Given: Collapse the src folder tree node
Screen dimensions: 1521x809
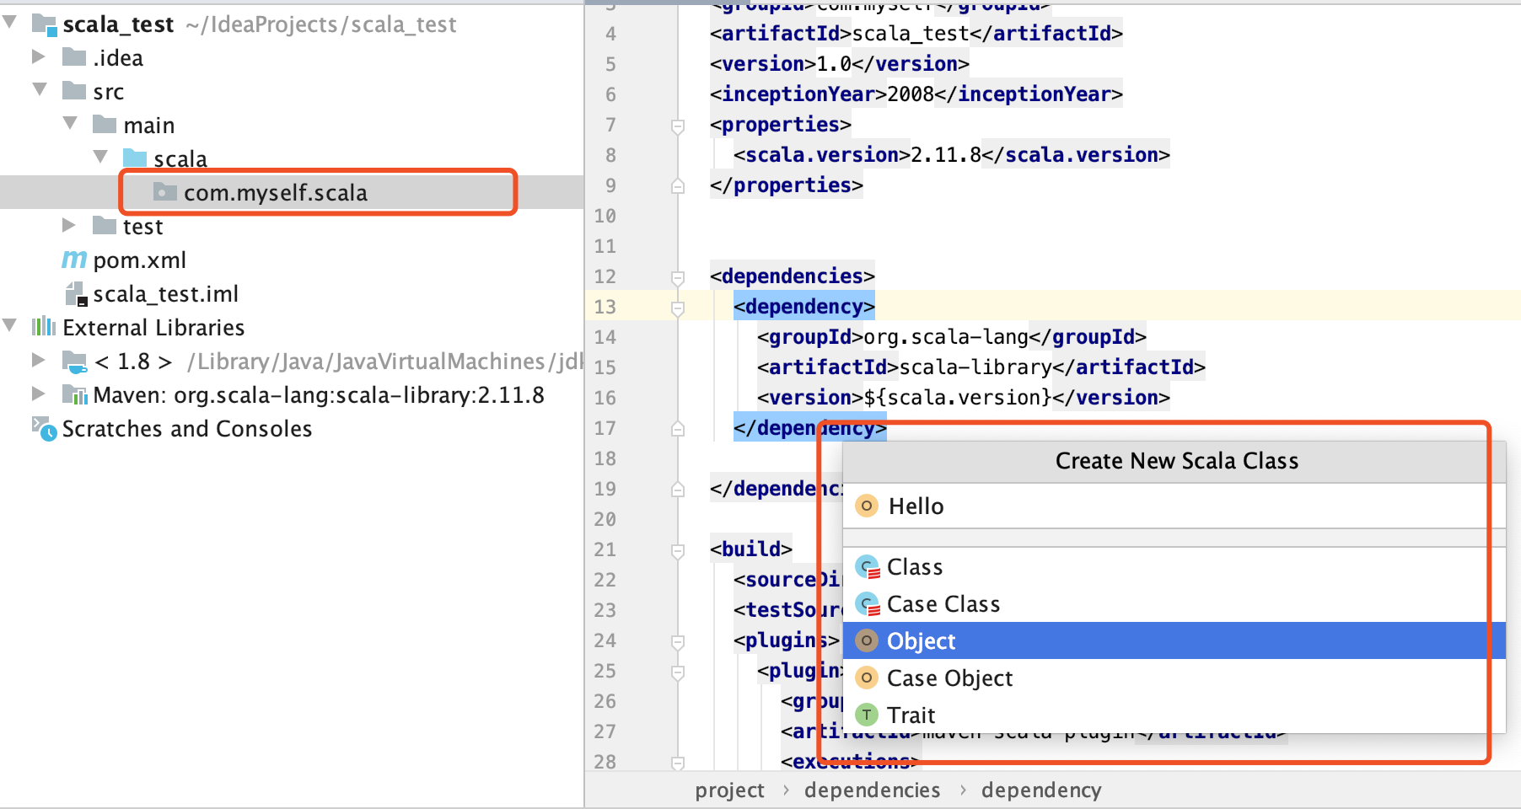Looking at the screenshot, I should pos(40,90).
